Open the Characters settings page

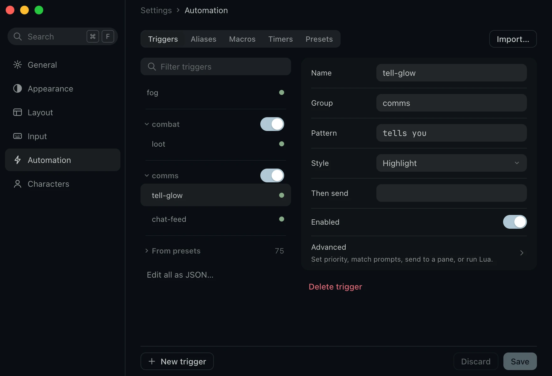click(x=63, y=184)
